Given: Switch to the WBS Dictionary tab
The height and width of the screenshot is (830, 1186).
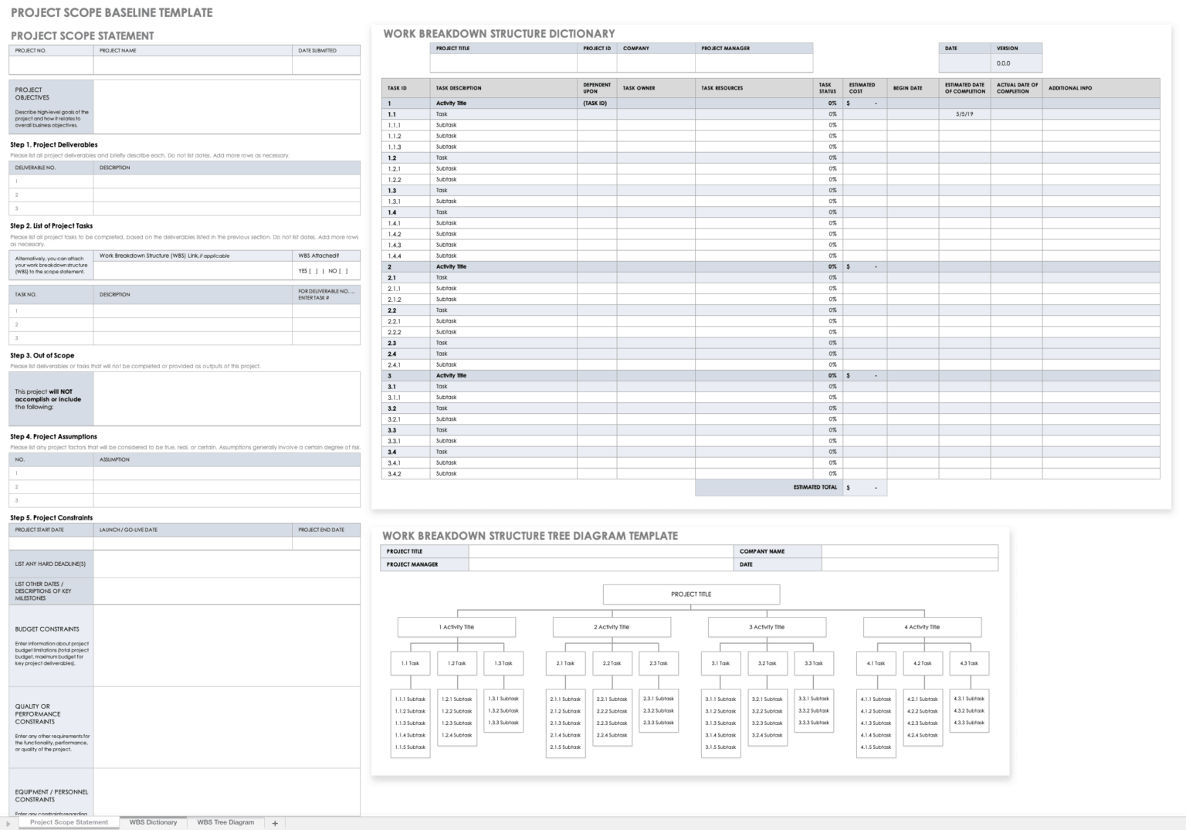Looking at the screenshot, I should [x=152, y=823].
